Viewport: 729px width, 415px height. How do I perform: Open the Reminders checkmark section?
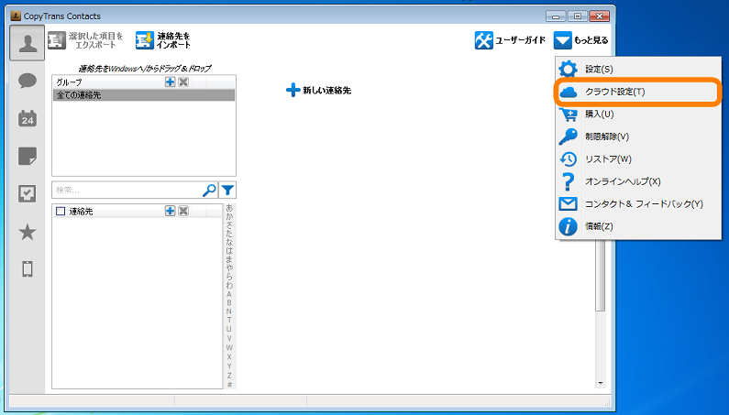coord(28,194)
